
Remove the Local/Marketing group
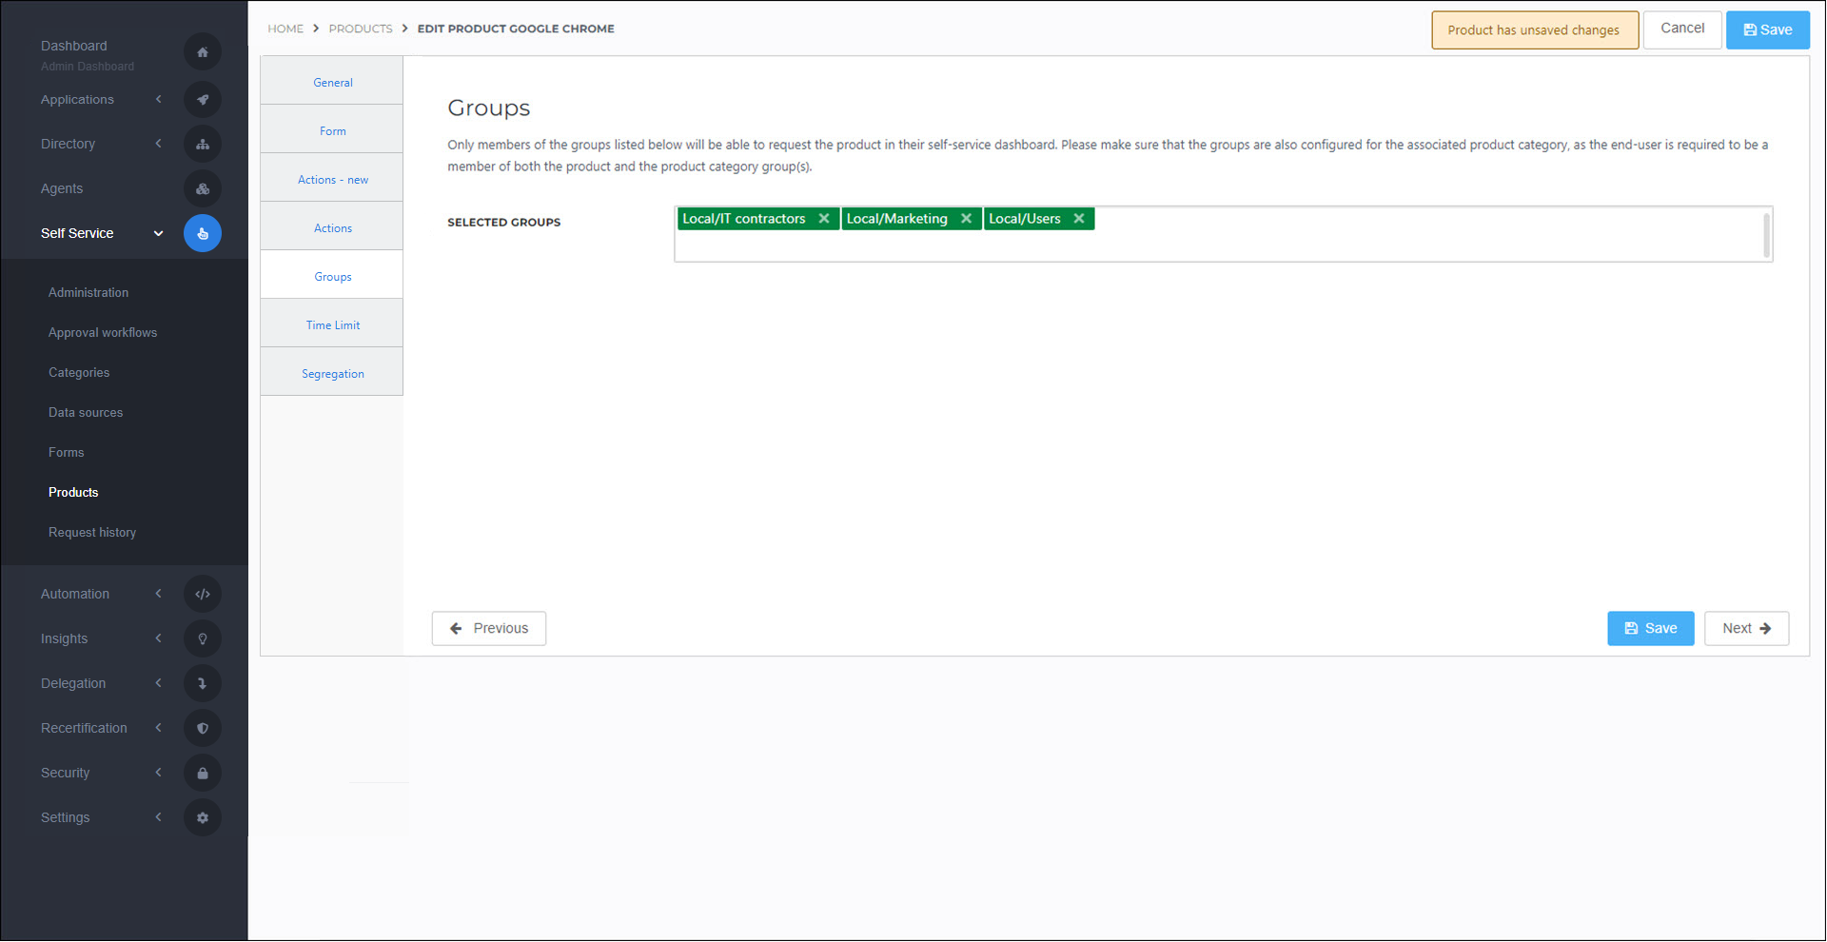966,218
